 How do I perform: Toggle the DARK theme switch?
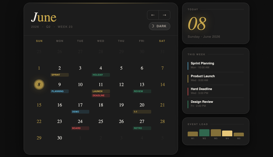[159, 26]
